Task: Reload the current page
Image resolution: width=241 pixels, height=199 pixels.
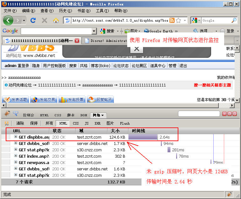Action: pyautogui.click(x=33, y=20)
